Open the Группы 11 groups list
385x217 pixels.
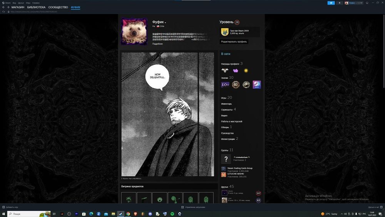(x=227, y=150)
